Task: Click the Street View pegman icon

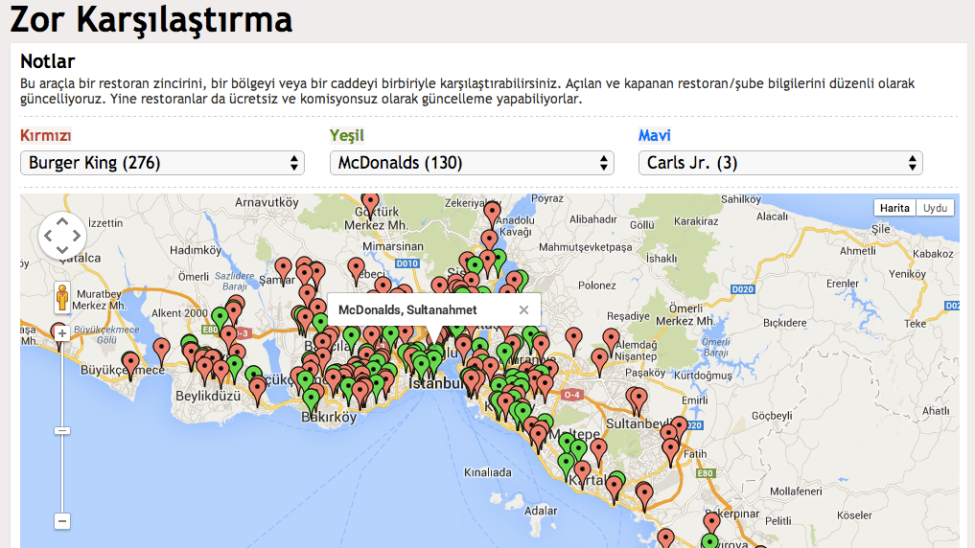Action: click(x=62, y=298)
